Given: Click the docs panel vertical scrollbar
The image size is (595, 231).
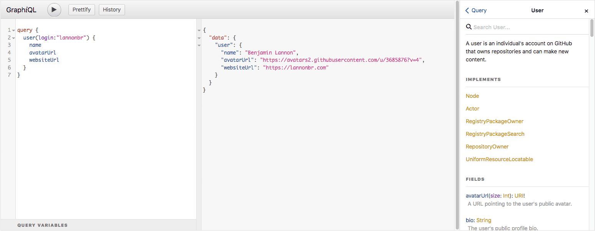Looking at the screenshot, I should click(592, 28).
